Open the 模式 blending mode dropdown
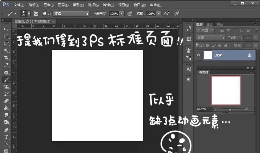Screen dimensions: 260x153 click(x=71, y=14)
